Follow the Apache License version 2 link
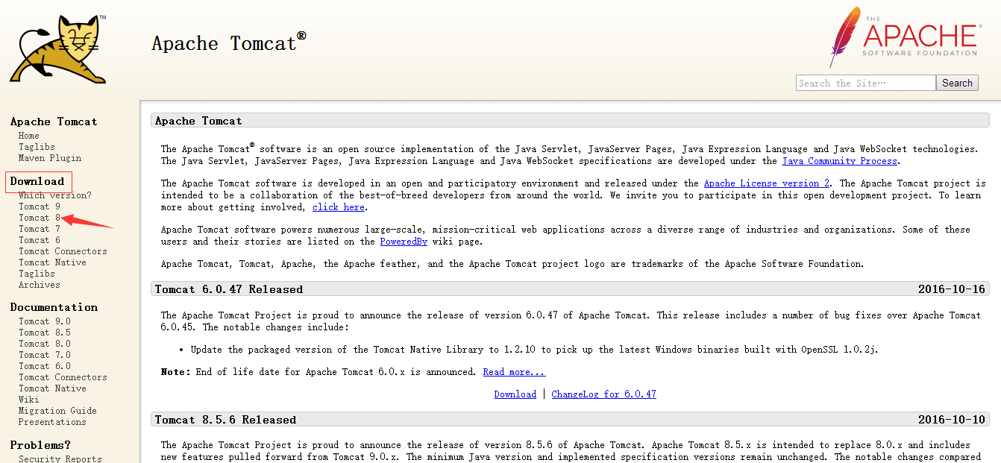This screenshot has width=1001, height=463. tap(767, 183)
